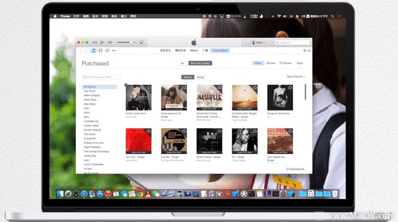Download Songs of Innocence via cloud icon
The height and width of the screenshot is (222, 398).
pyautogui.click(x=290, y=88)
